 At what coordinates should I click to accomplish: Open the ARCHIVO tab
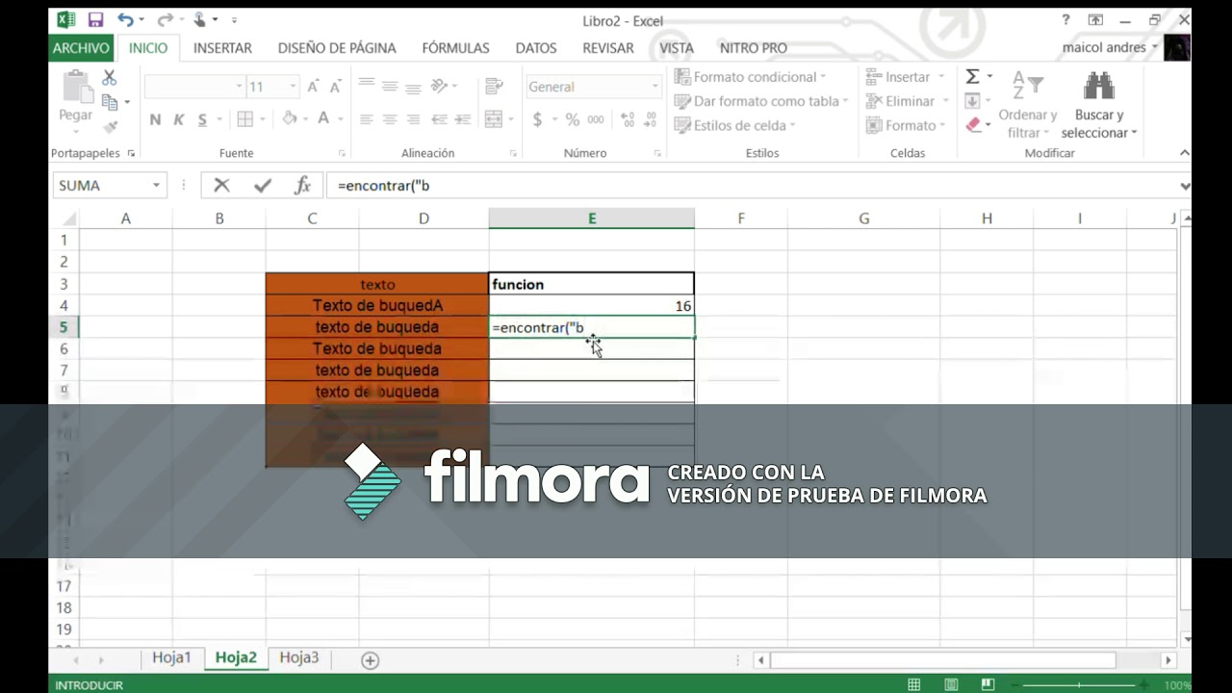click(x=82, y=47)
